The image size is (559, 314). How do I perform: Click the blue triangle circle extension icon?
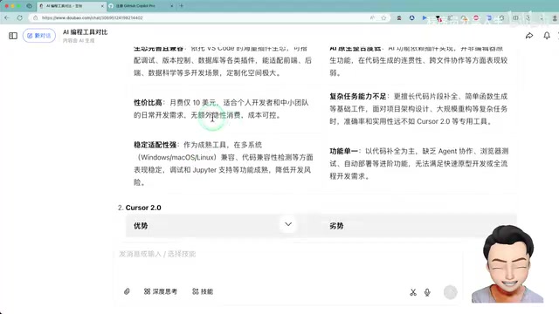click(411, 17)
